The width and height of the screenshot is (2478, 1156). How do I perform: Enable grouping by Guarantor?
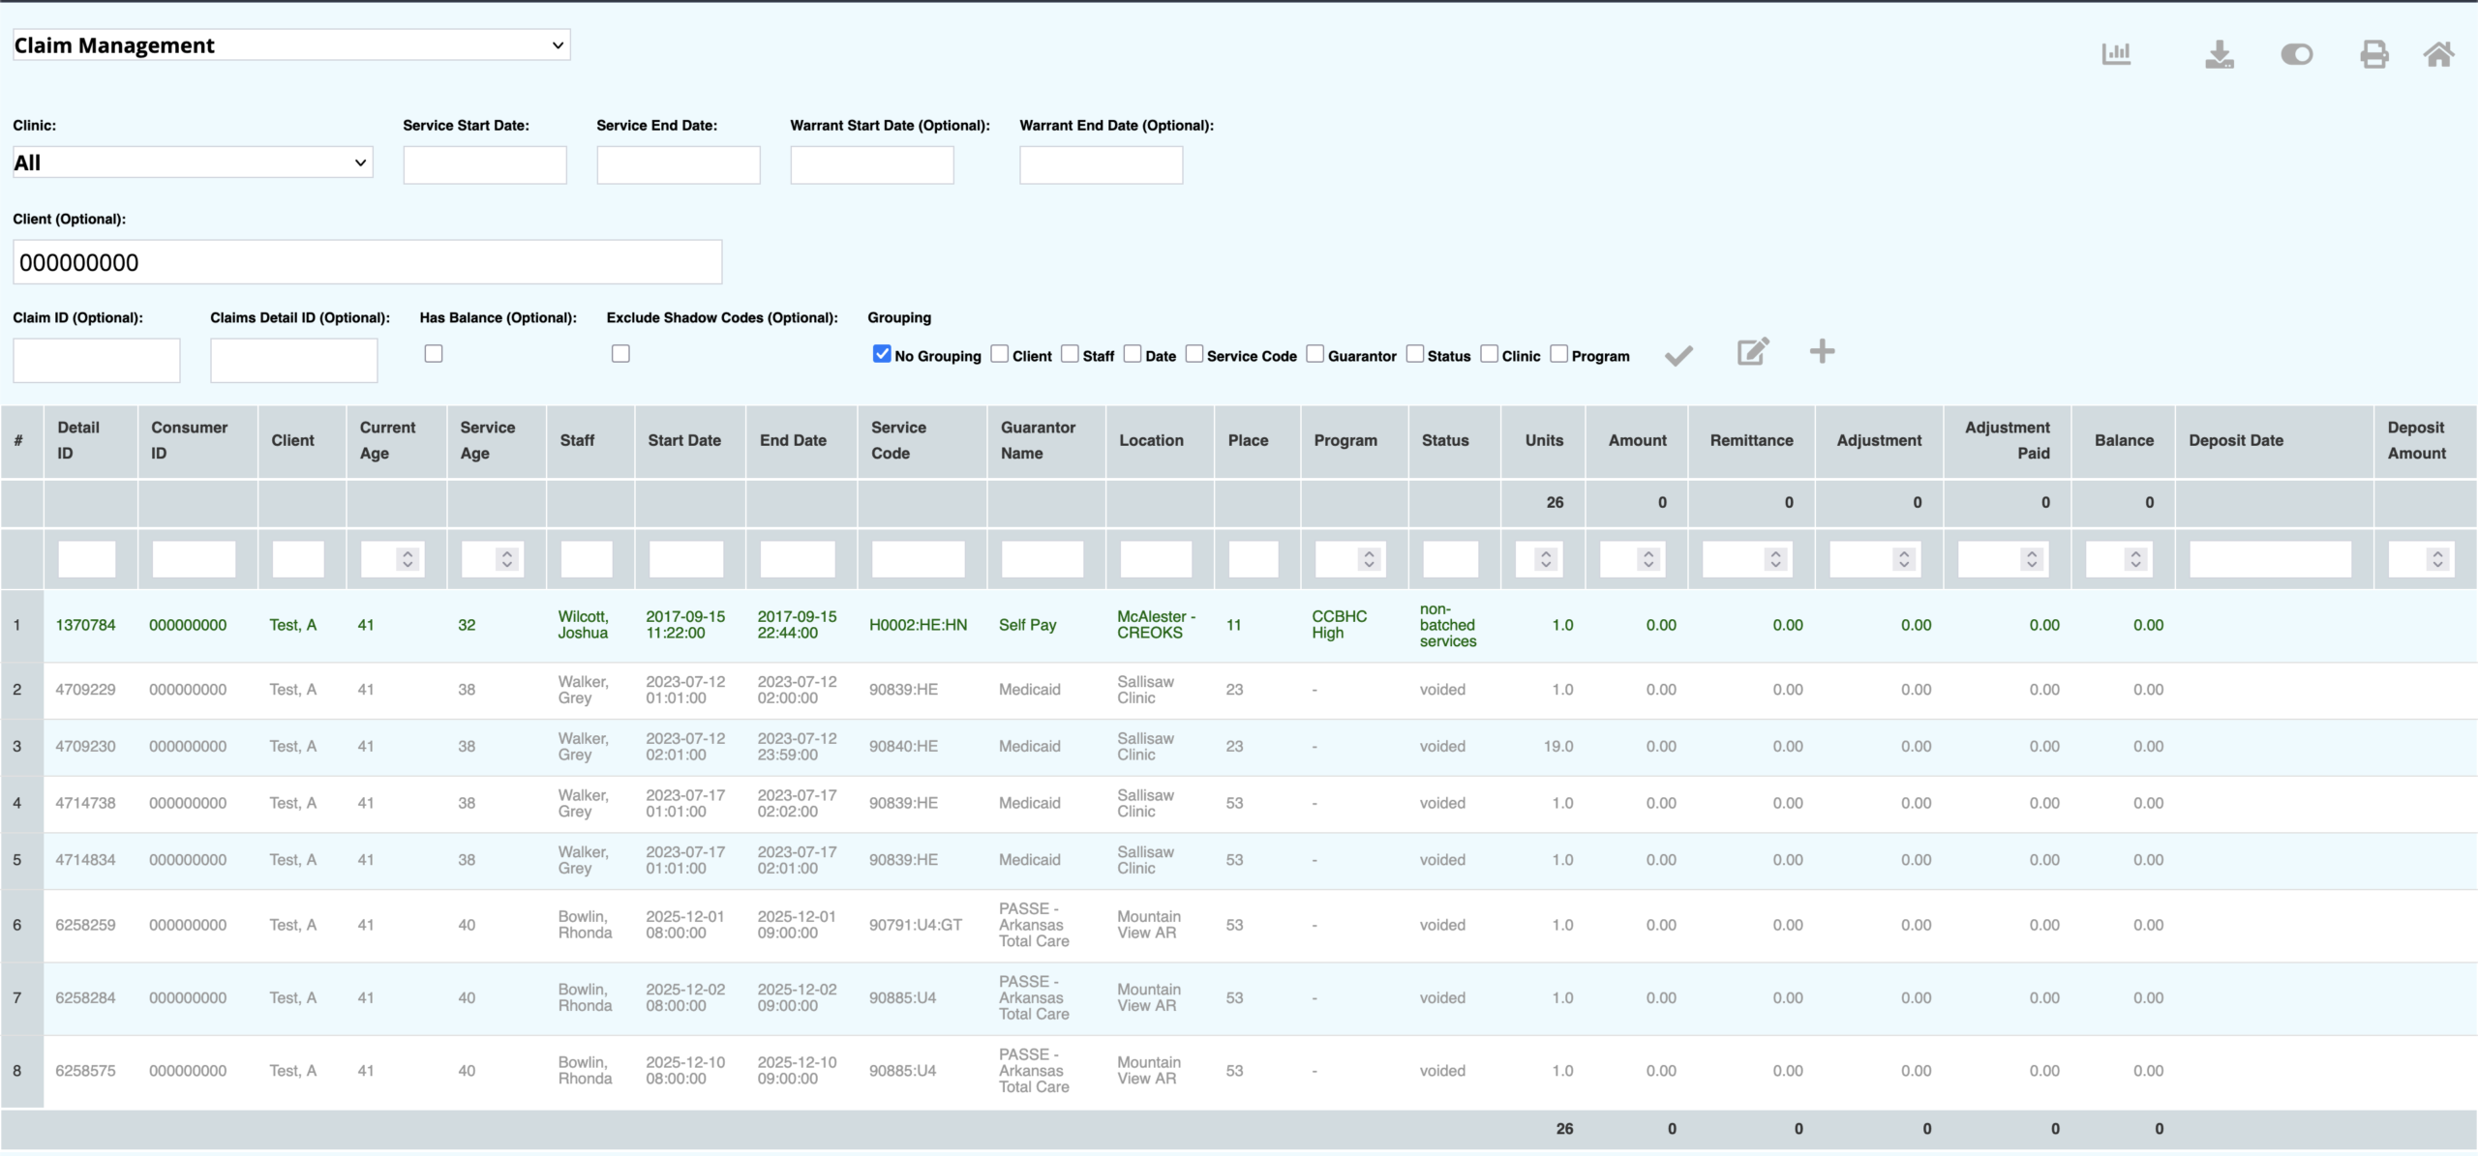(1315, 354)
